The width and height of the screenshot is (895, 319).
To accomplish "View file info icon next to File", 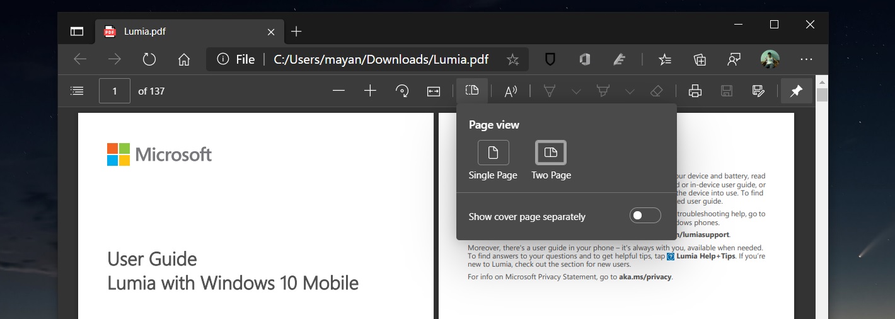I will (222, 59).
